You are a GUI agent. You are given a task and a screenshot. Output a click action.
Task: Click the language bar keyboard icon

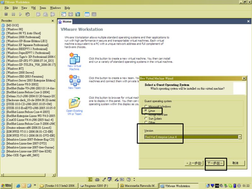tap(97, 179)
